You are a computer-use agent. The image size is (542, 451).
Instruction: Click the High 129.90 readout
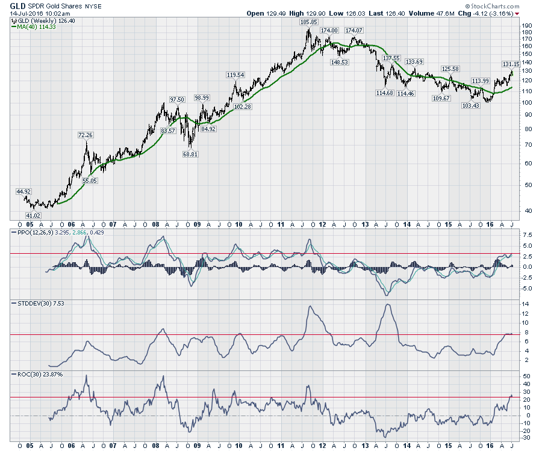pos(307,13)
